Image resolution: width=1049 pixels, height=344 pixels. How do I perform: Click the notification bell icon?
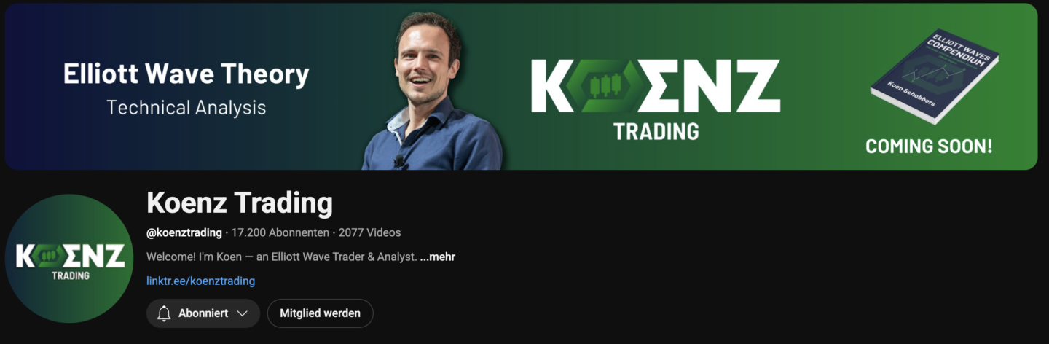point(164,313)
